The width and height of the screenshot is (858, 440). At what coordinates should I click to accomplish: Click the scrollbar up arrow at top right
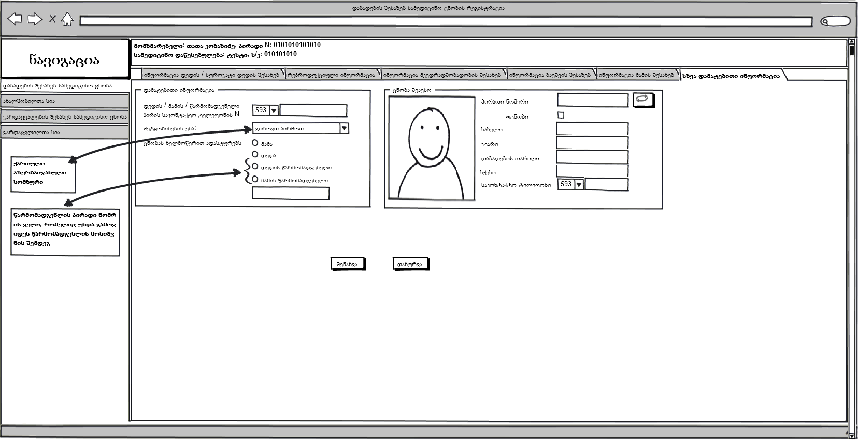pos(852,42)
